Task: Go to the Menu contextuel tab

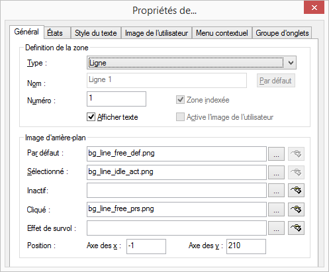Action: click(222, 33)
